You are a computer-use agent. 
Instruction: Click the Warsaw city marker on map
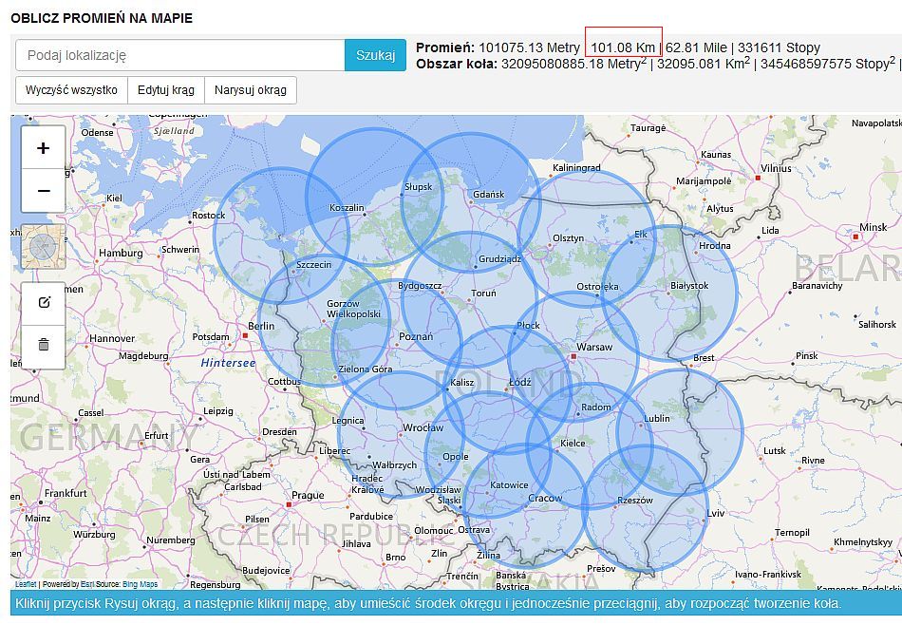tap(573, 357)
